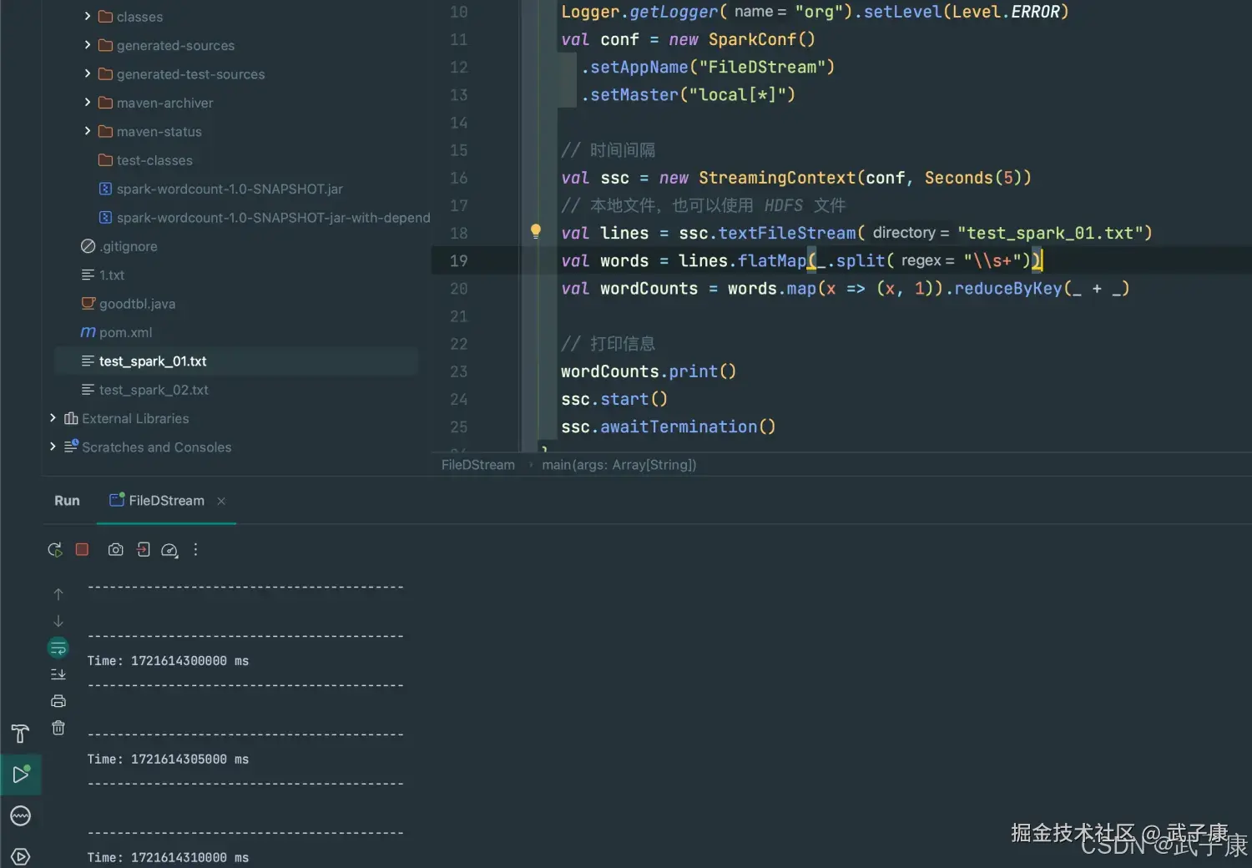Click ssc.awaitTermination() in editor
The height and width of the screenshot is (868, 1252).
coord(669,426)
